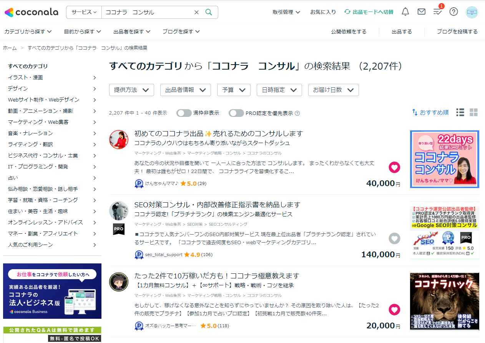Click the platinum rank badge beside seo_total_support

coord(139,255)
